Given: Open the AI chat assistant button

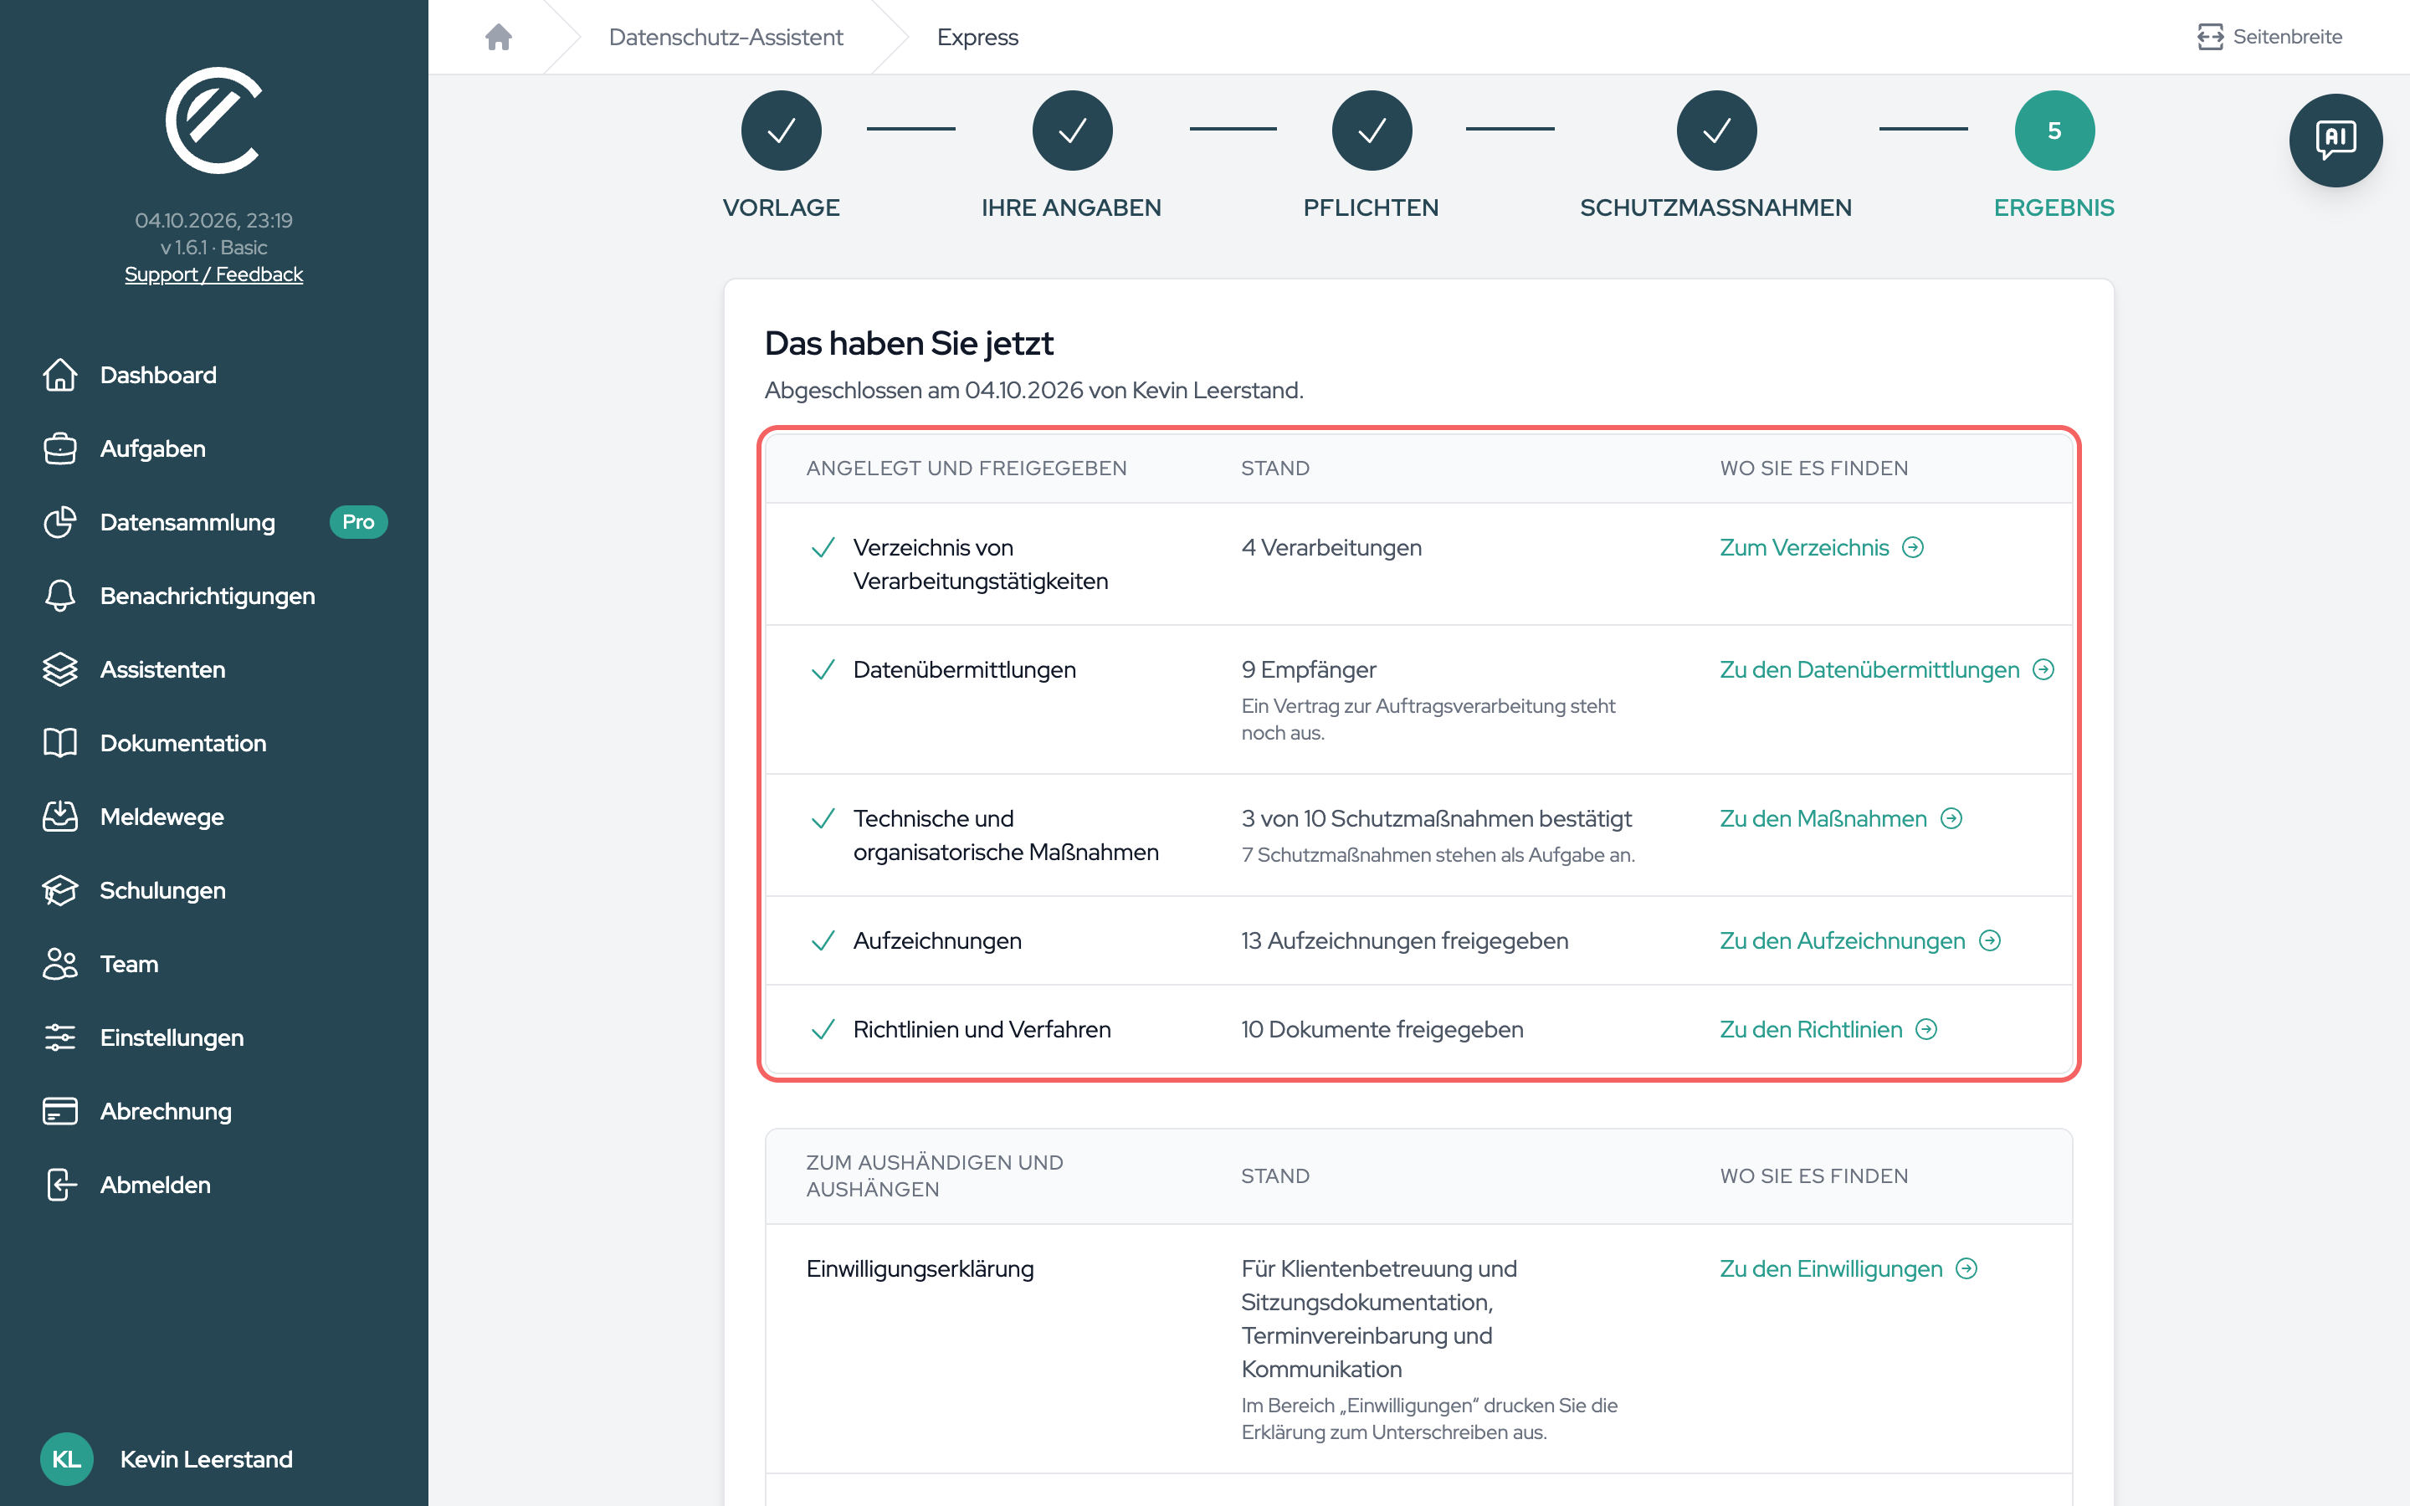Looking at the screenshot, I should pyautogui.click(x=2335, y=140).
